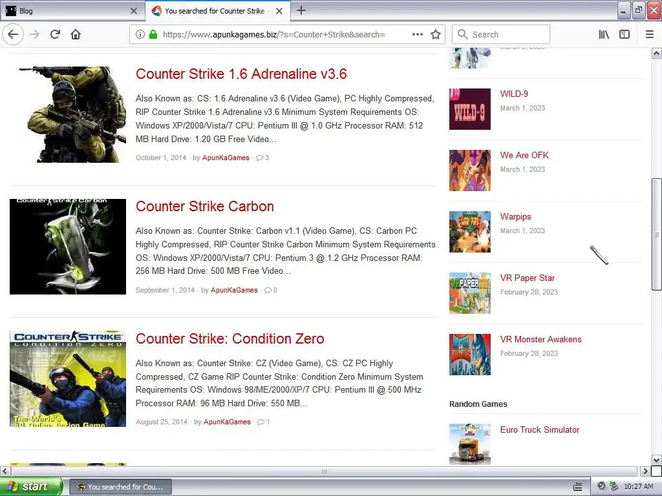The width and height of the screenshot is (662, 496).
Task: Reload the current page
Action: pyautogui.click(x=55, y=35)
